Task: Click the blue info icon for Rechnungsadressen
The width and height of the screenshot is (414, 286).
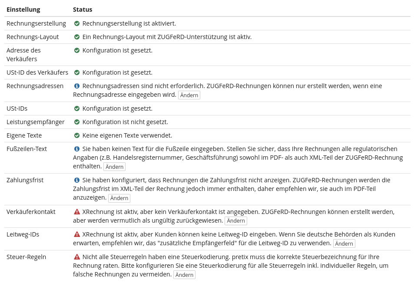Action: coord(77,86)
